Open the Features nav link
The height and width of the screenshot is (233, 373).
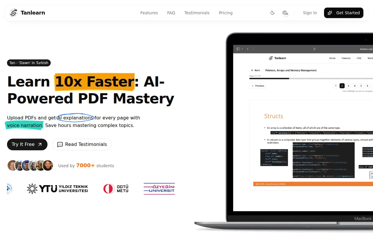[x=149, y=13]
